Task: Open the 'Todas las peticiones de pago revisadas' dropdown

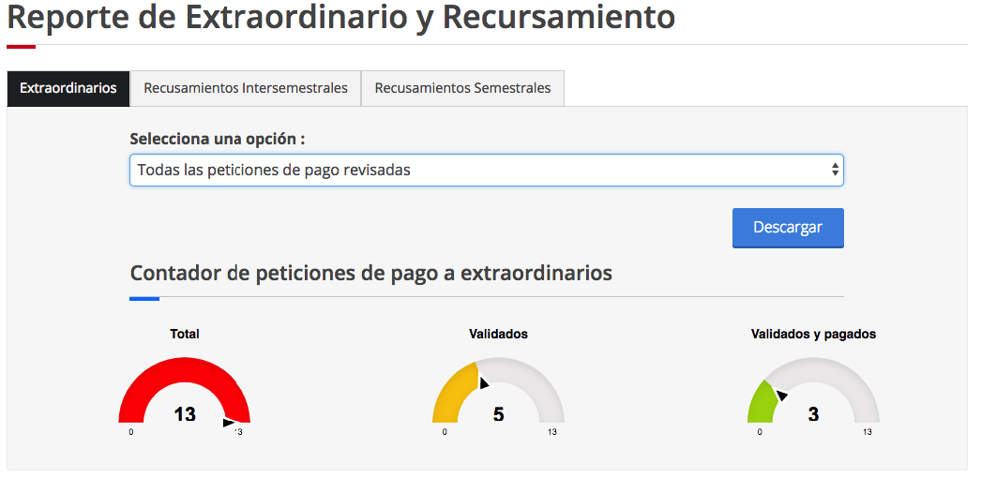Action: 478,171
